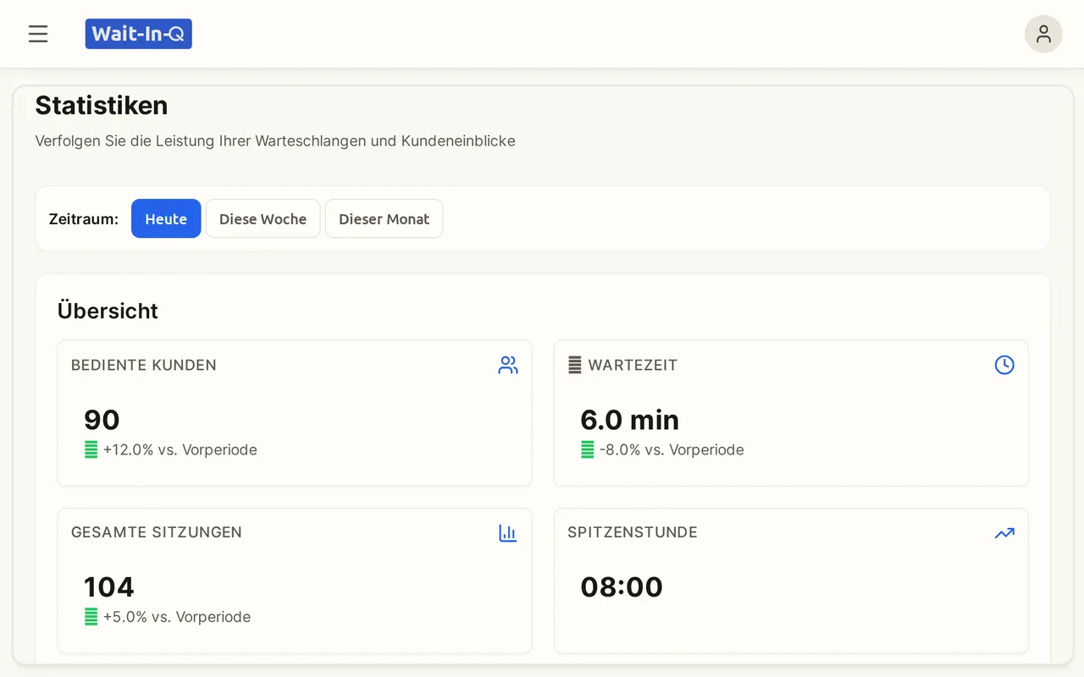This screenshot has width=1084, height=677.
Task: Click the green indicator beside -8.0%
Action: click(588, 450)
